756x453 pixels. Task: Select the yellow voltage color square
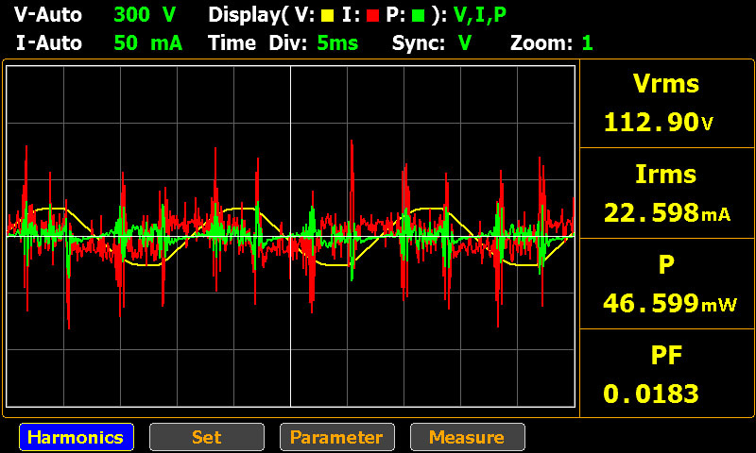(x=328, y=16)
